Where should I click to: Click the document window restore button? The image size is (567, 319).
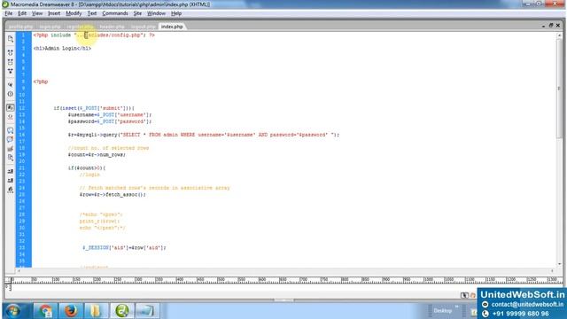point(551,26)
